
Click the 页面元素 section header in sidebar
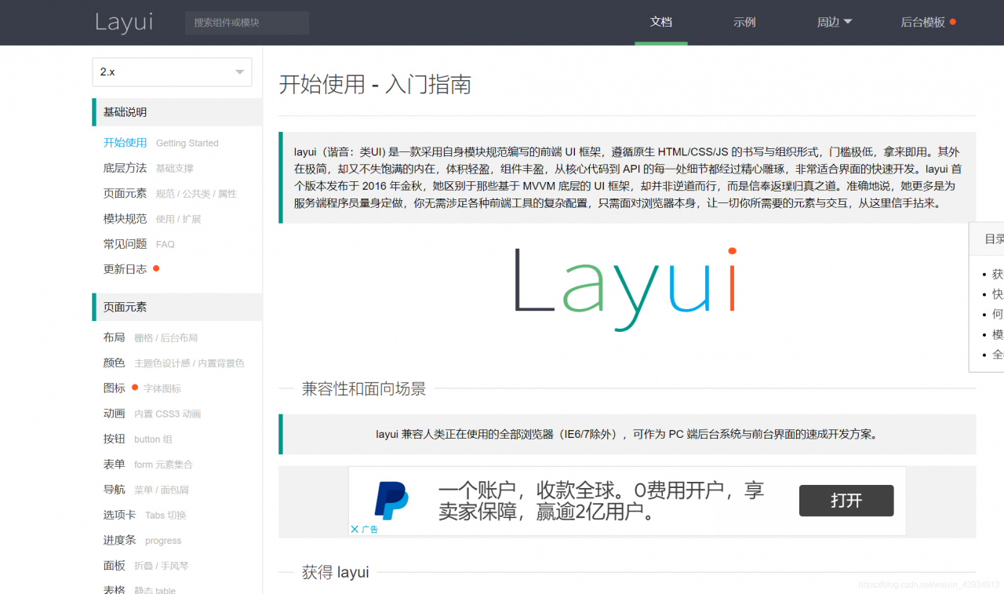pyautogui.click(x=177, y=307)
